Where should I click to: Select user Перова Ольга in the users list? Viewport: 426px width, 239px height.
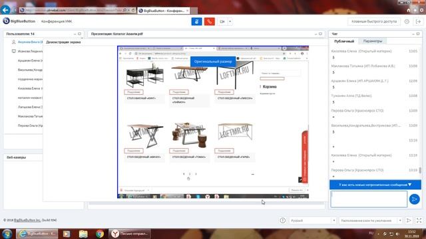point(30,125)
